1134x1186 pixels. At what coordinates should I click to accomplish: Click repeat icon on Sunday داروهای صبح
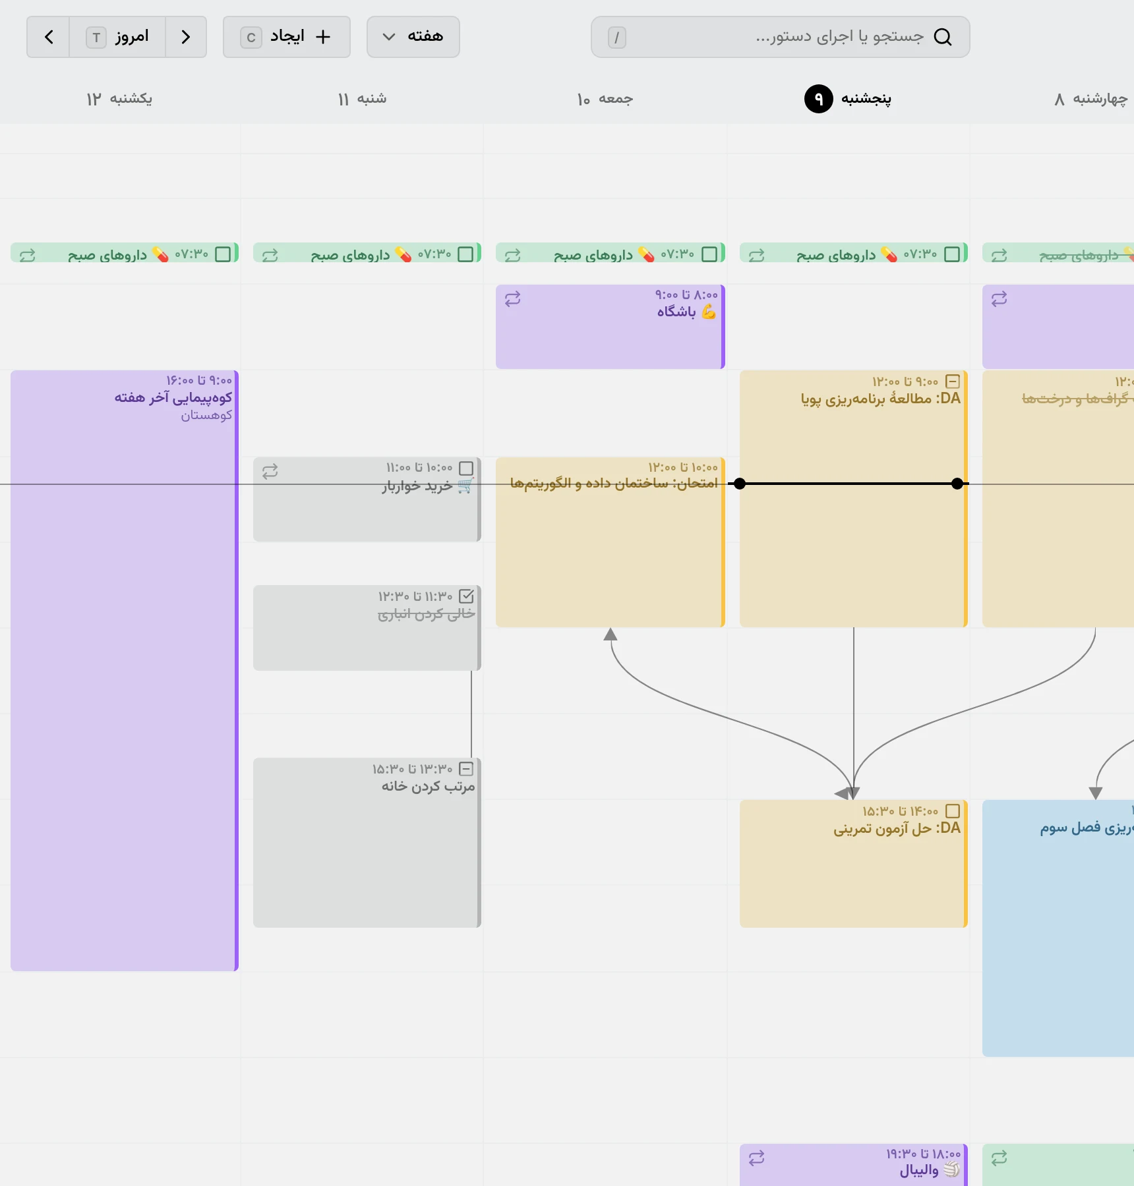[x=27, y=255]
